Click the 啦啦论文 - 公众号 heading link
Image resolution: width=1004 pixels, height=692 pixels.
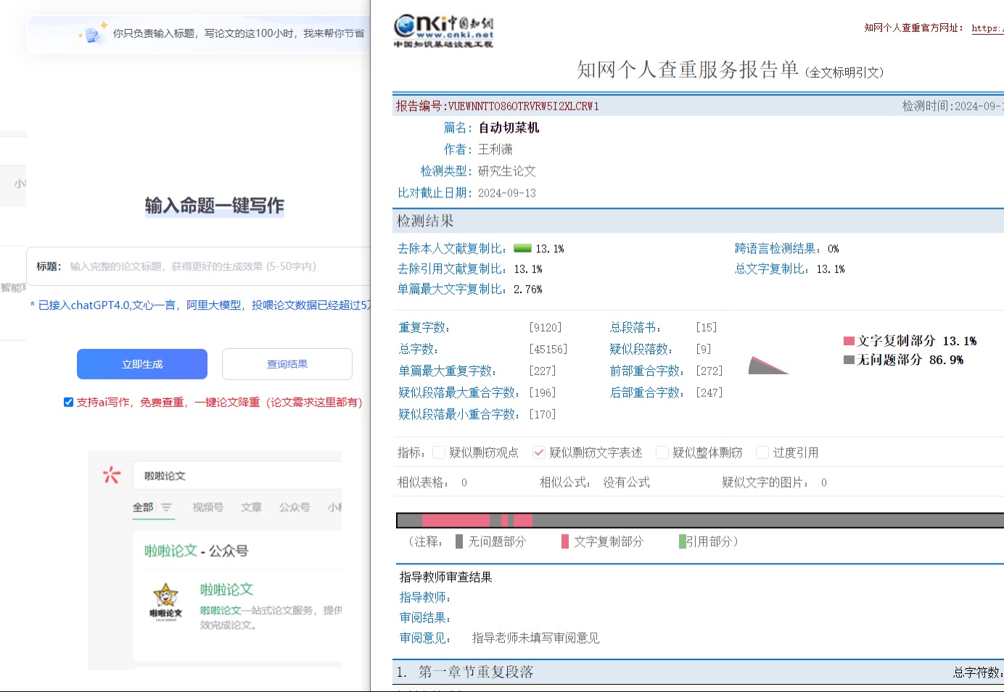pos(196,551)
